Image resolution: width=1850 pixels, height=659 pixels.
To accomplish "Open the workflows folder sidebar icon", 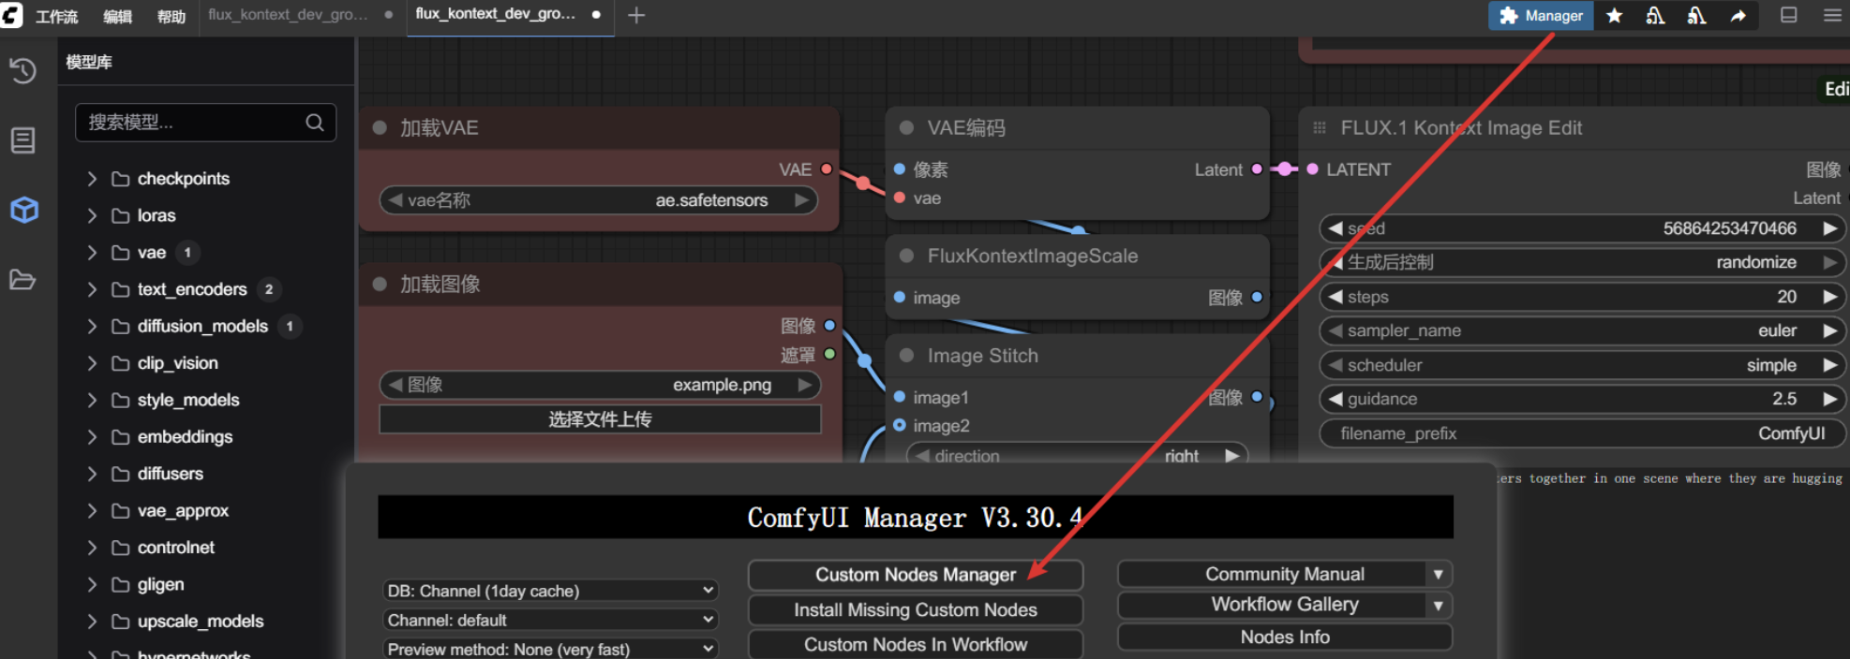I will coord(22,279).
